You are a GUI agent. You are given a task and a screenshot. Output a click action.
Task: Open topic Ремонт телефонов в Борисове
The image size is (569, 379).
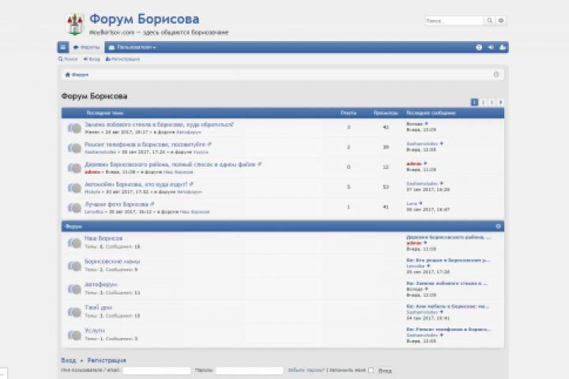tap(145, 144)
